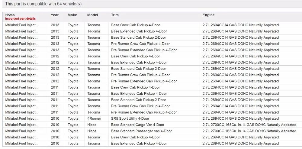
Task: Click the Trim column header
Action: pyautogui.click(x=115, y=15)
